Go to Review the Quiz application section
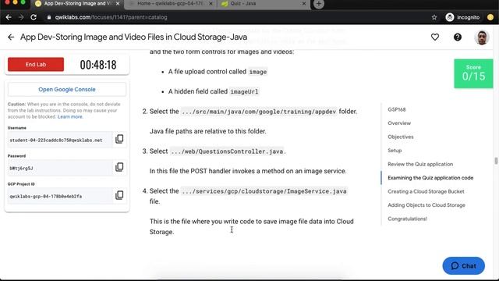 click(x=420, y=164)
